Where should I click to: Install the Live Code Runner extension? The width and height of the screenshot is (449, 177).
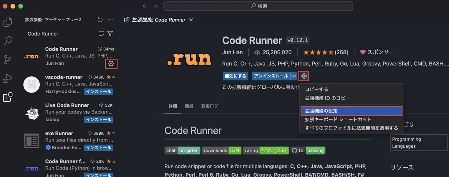(99, 120)
